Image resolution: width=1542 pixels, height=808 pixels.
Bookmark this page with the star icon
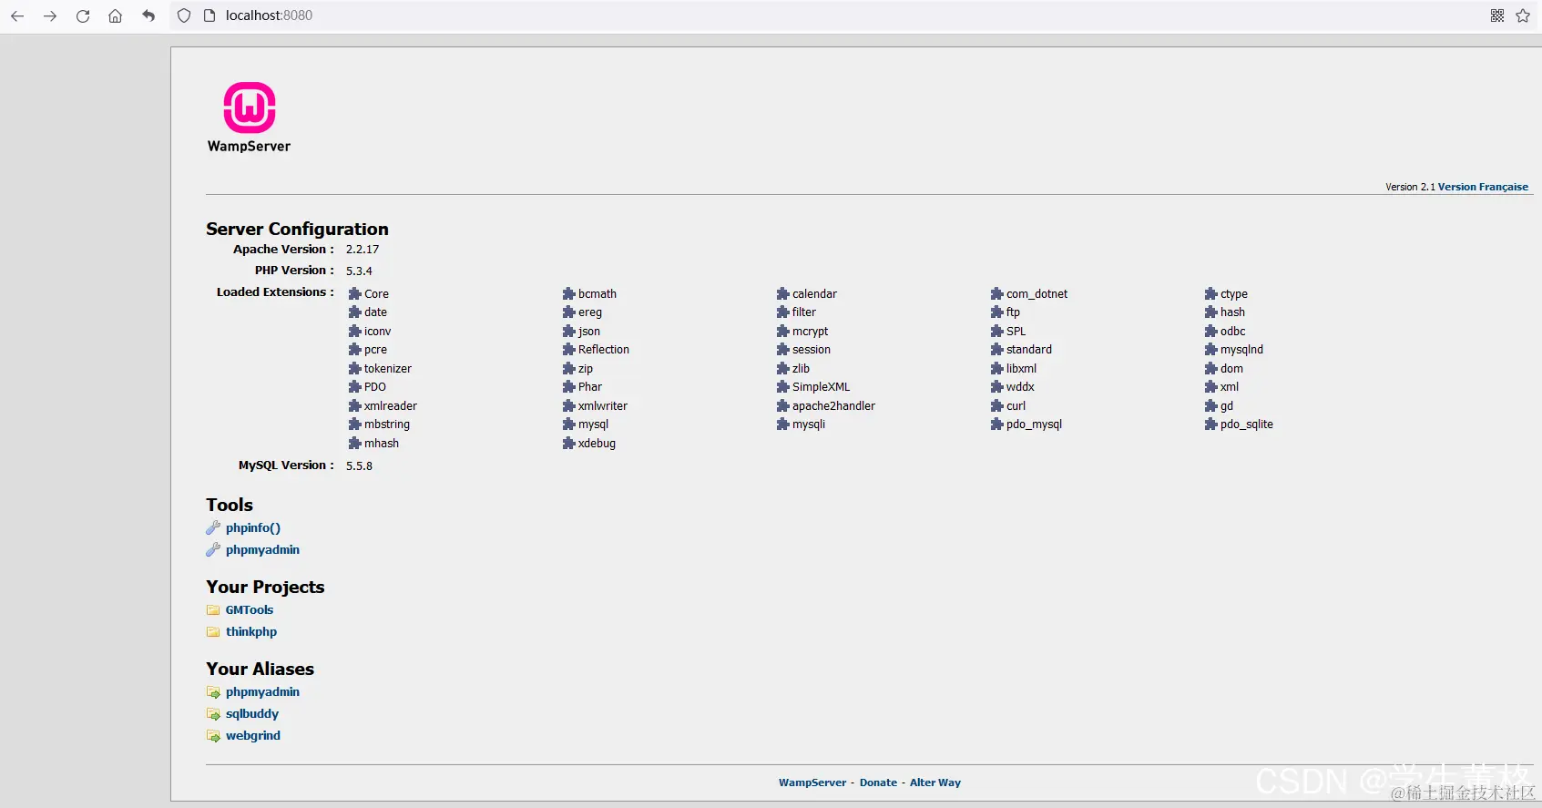tap(1523, 15)
